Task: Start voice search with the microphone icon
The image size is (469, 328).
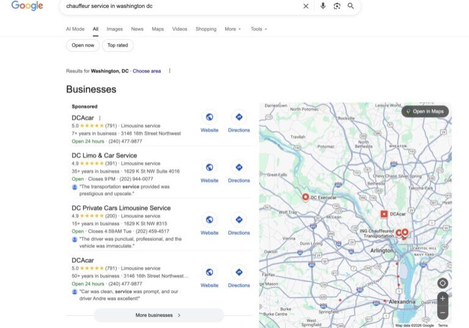Action: (x=322, y=6)
